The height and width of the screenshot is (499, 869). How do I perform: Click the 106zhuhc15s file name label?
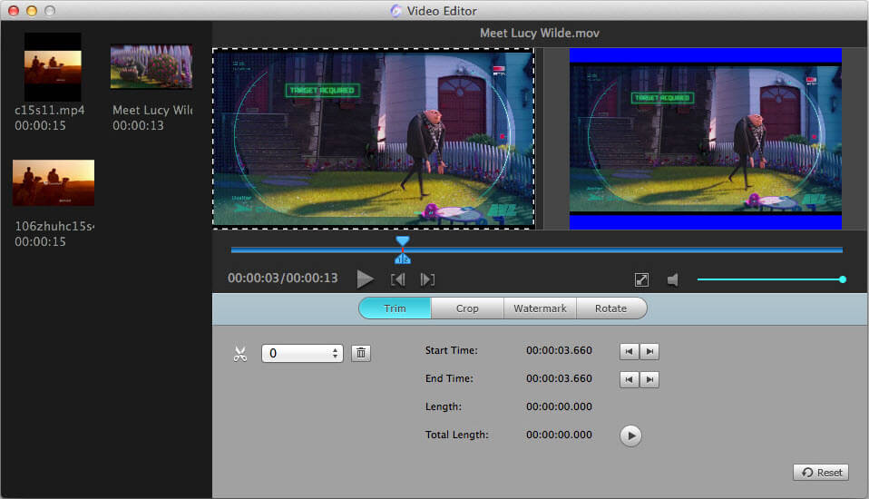tap(54, 226)
